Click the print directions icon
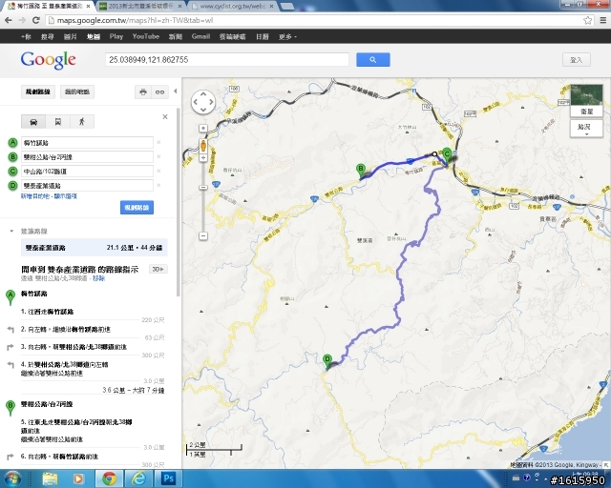611x488 pixels. (143, 92)
